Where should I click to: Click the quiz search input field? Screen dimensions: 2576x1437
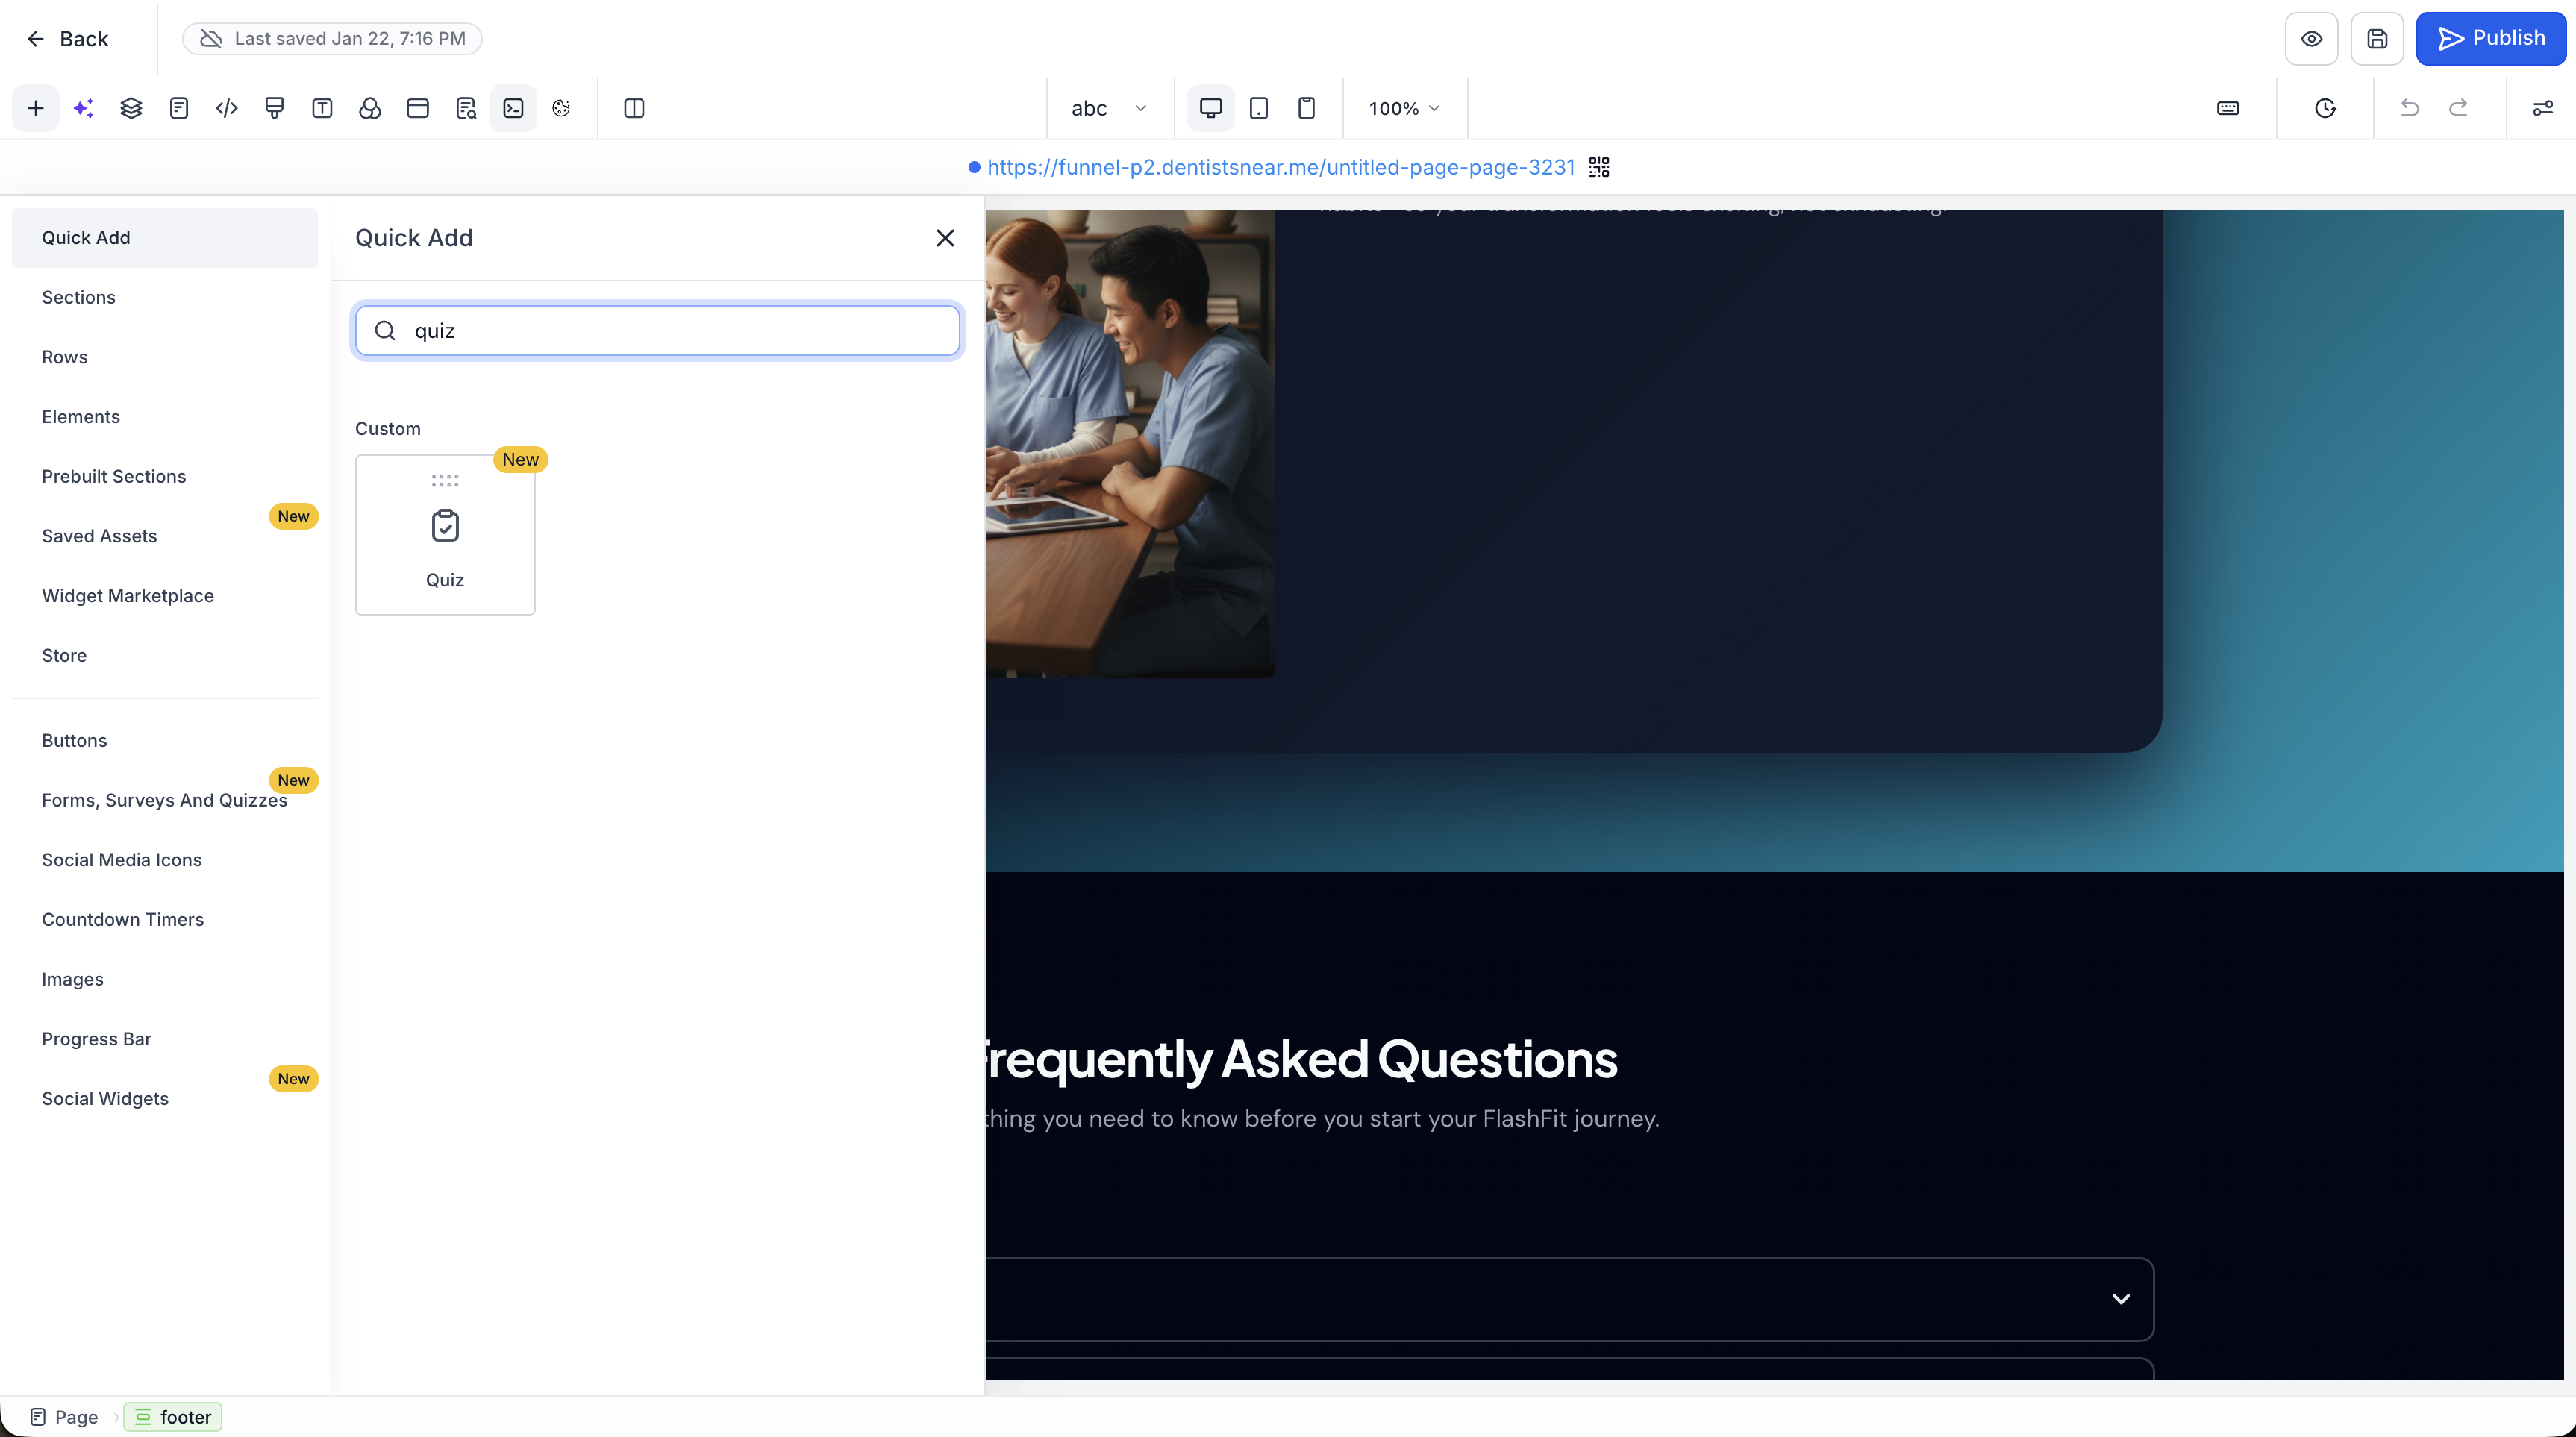pos(658,331)
